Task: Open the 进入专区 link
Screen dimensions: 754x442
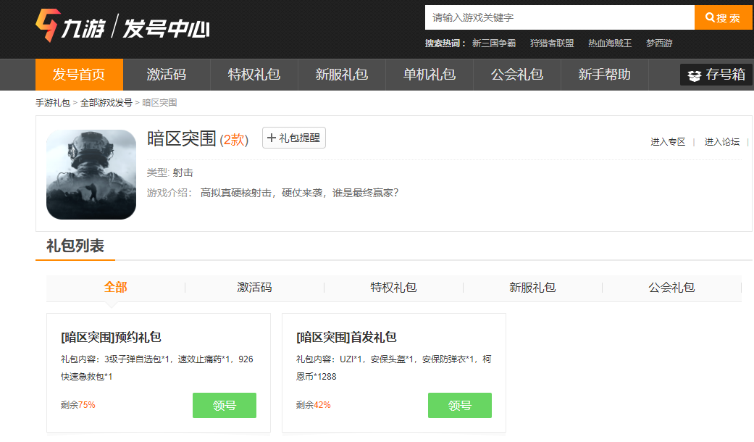Action: [667, 142]
